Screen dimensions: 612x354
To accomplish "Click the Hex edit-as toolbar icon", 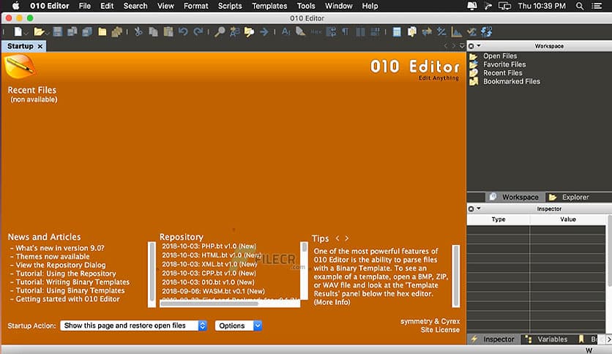I will pos(316,32).
